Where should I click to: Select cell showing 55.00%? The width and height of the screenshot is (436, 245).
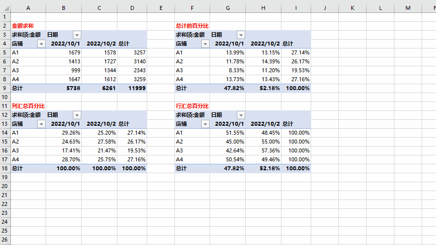263,142
